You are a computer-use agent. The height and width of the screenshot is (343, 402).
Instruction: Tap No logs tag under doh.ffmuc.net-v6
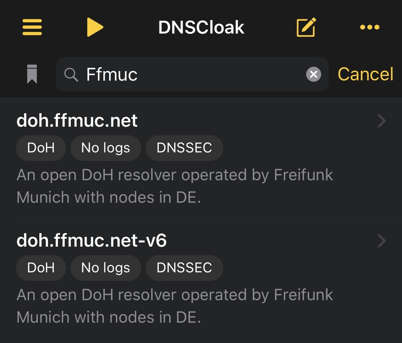(x=106, y=268)
